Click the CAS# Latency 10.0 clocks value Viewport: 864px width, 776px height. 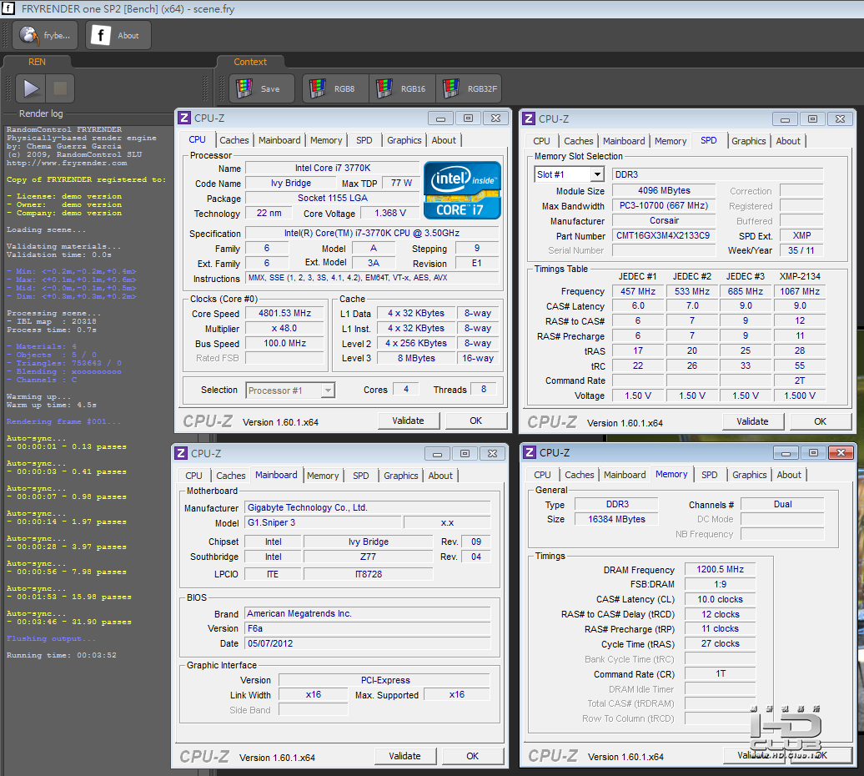coord(721,599)
